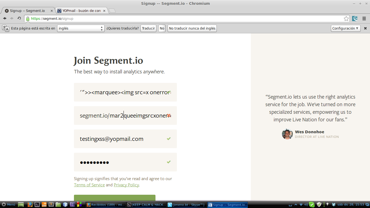Click the blue cube launcher icon
The height and width of the screenshot is (208, 370).
pos(65,204)
